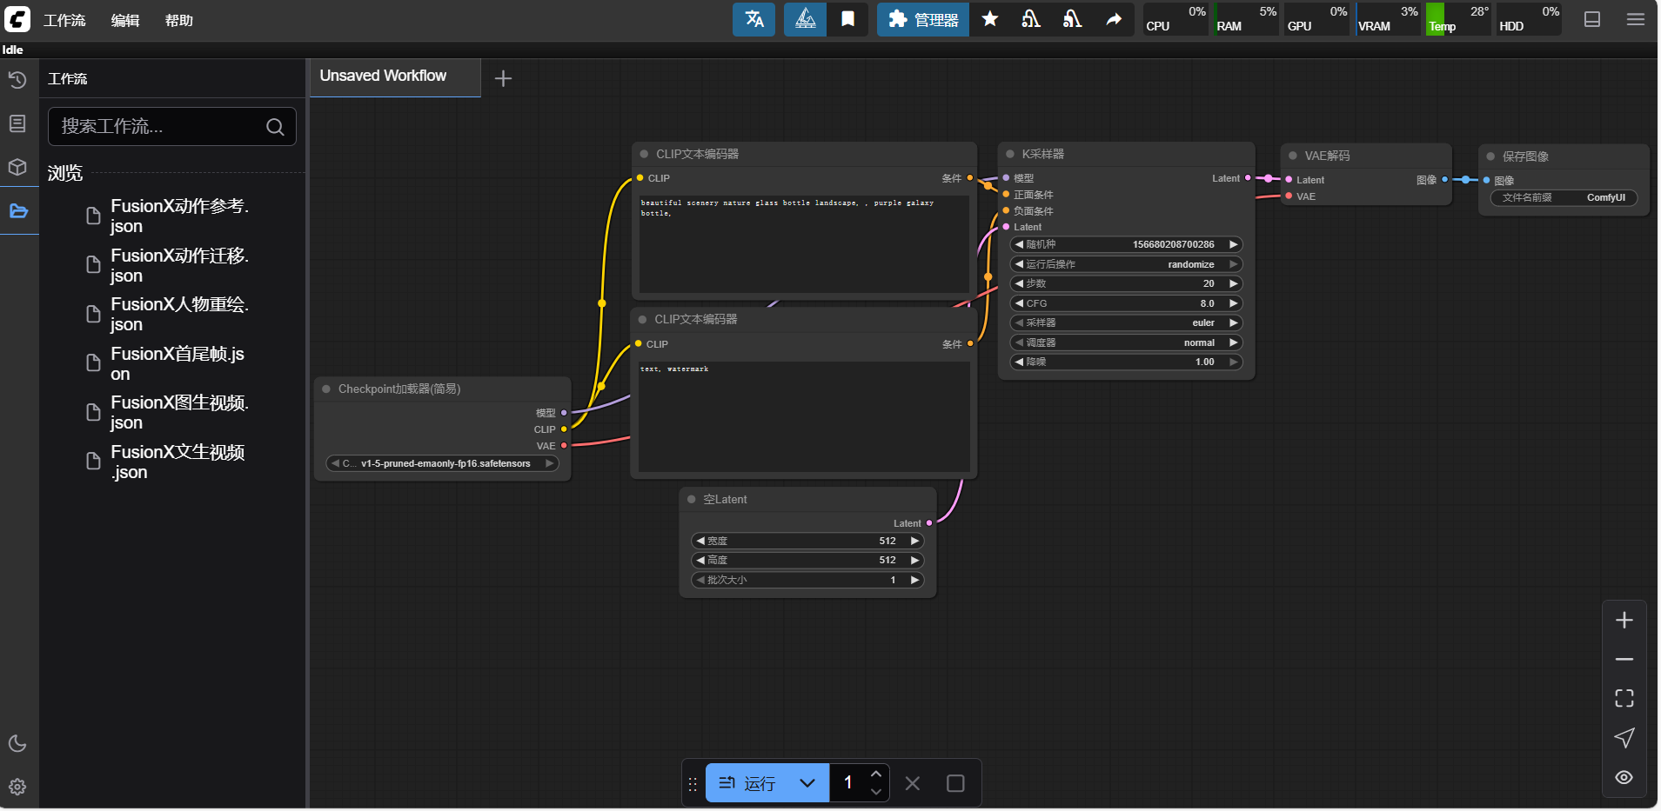Image resolution: width=1661 pixels, height=811 pixels.
Task: Click the positive prompt text box
Action: tap(804, 244)
